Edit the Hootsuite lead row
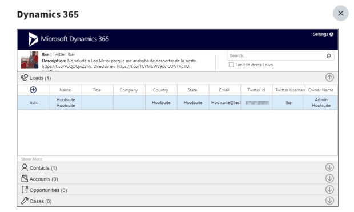 click(34, 103)
